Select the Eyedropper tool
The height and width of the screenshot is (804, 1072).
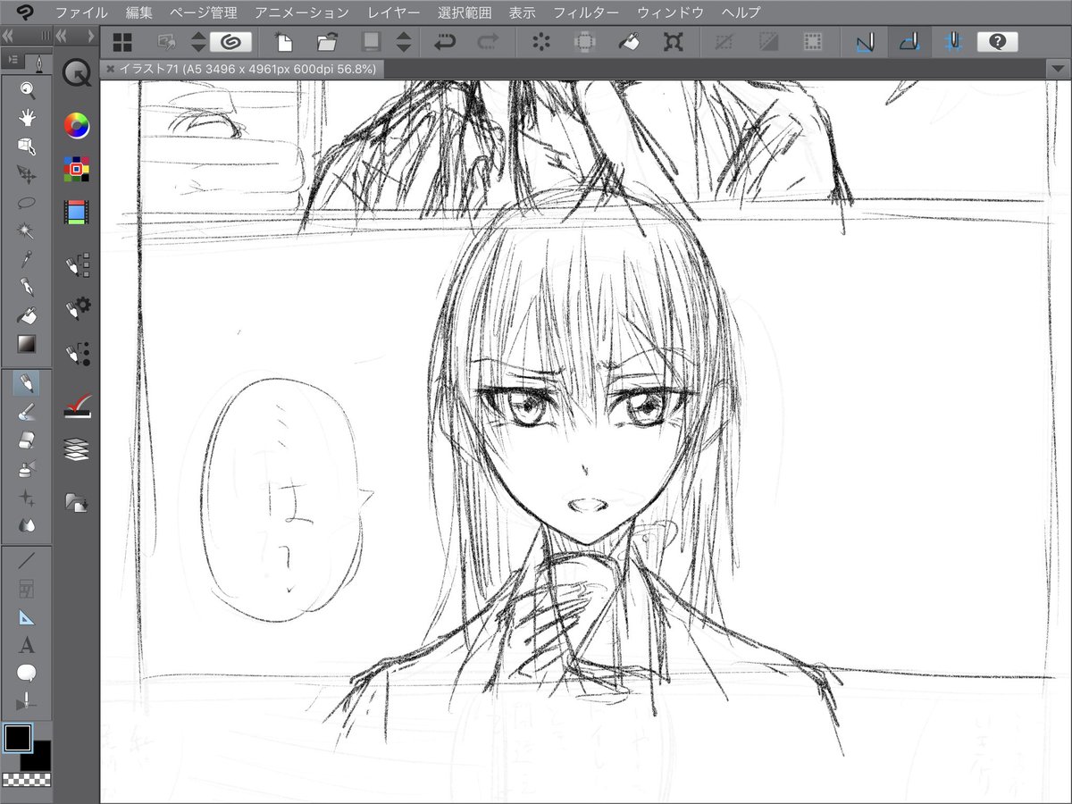click(26, 259)
